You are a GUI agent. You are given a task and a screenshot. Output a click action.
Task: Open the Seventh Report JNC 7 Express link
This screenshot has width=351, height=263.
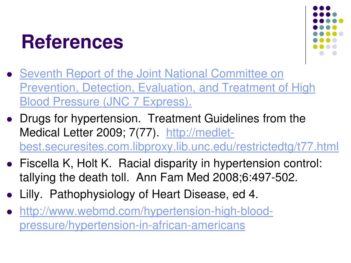click(x=152, y=74)
